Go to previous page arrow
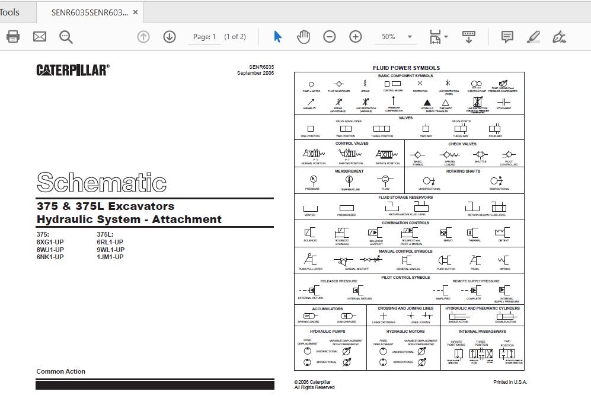Viewport: 591px width, 398px height. click(143, 37)
